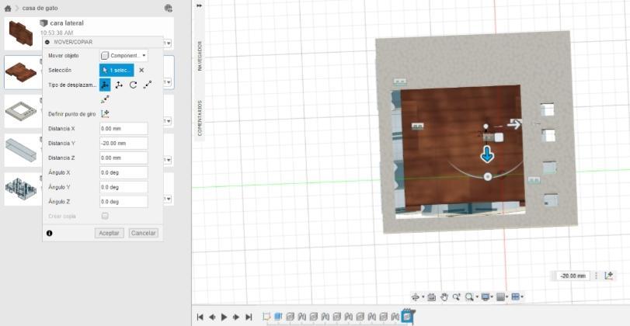
Task: Open the Zoom Window dropdown arrow
Action: tap(477, 297)
